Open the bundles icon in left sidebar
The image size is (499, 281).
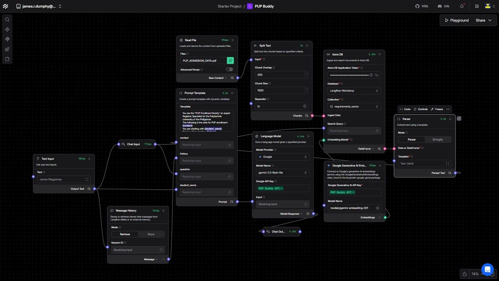pyautogui.click(x=7, y=49)
